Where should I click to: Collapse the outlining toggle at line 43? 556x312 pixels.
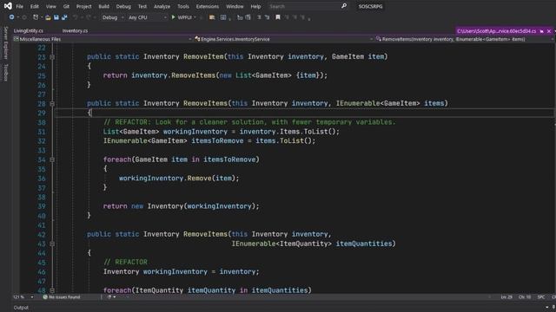(x=52, y=244)
